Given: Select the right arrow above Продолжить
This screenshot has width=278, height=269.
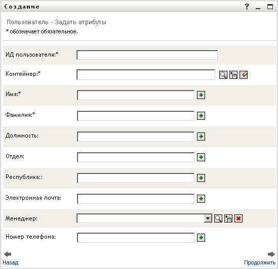Looking at the screenshot, I should click(x=271, y=254).
